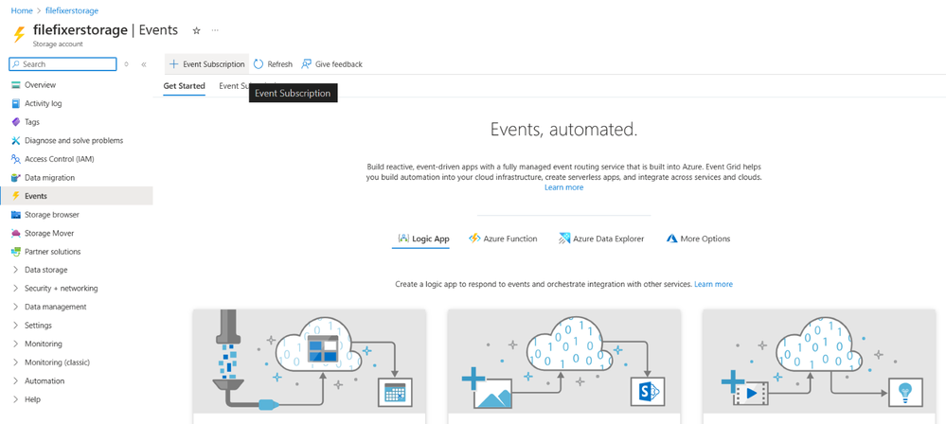
Task: Click the Azure Function lightning icon
Action: coord(474,238)
